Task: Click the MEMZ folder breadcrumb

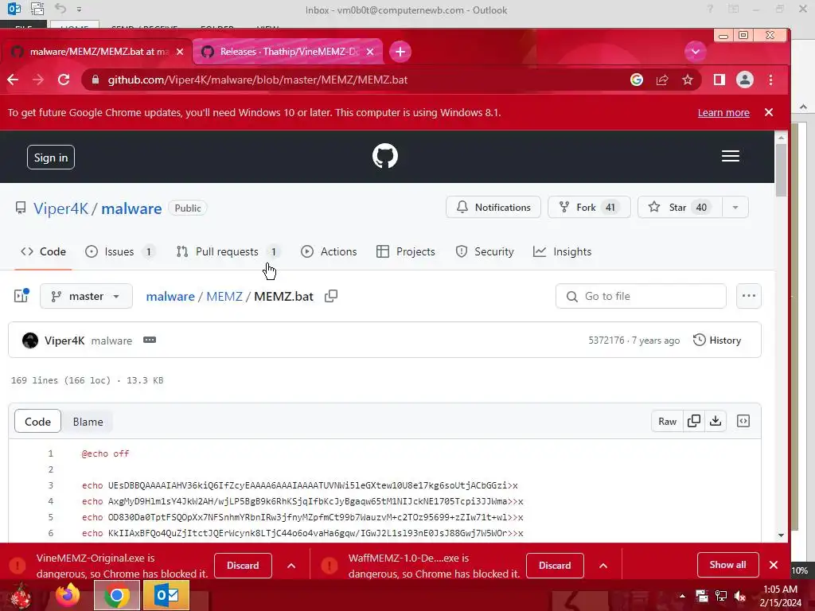Action: click(x=224, y=296)
